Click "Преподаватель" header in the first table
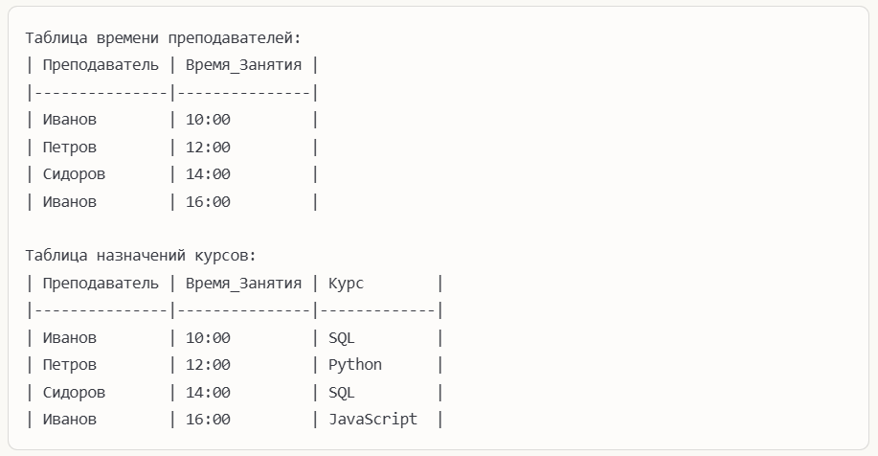 coord(101,65)
